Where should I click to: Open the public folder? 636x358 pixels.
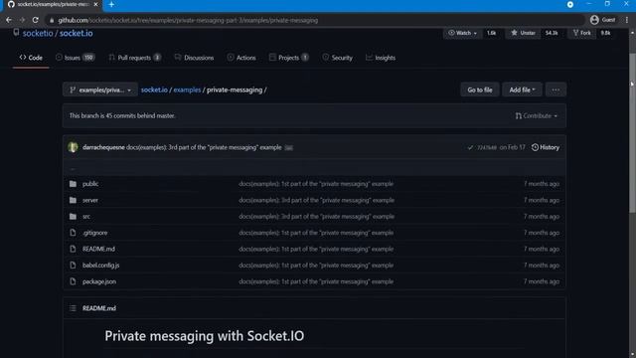90,184
